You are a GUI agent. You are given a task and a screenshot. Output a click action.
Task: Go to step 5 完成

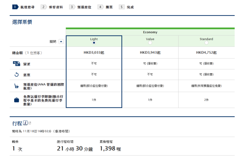(x=126, y=7)
